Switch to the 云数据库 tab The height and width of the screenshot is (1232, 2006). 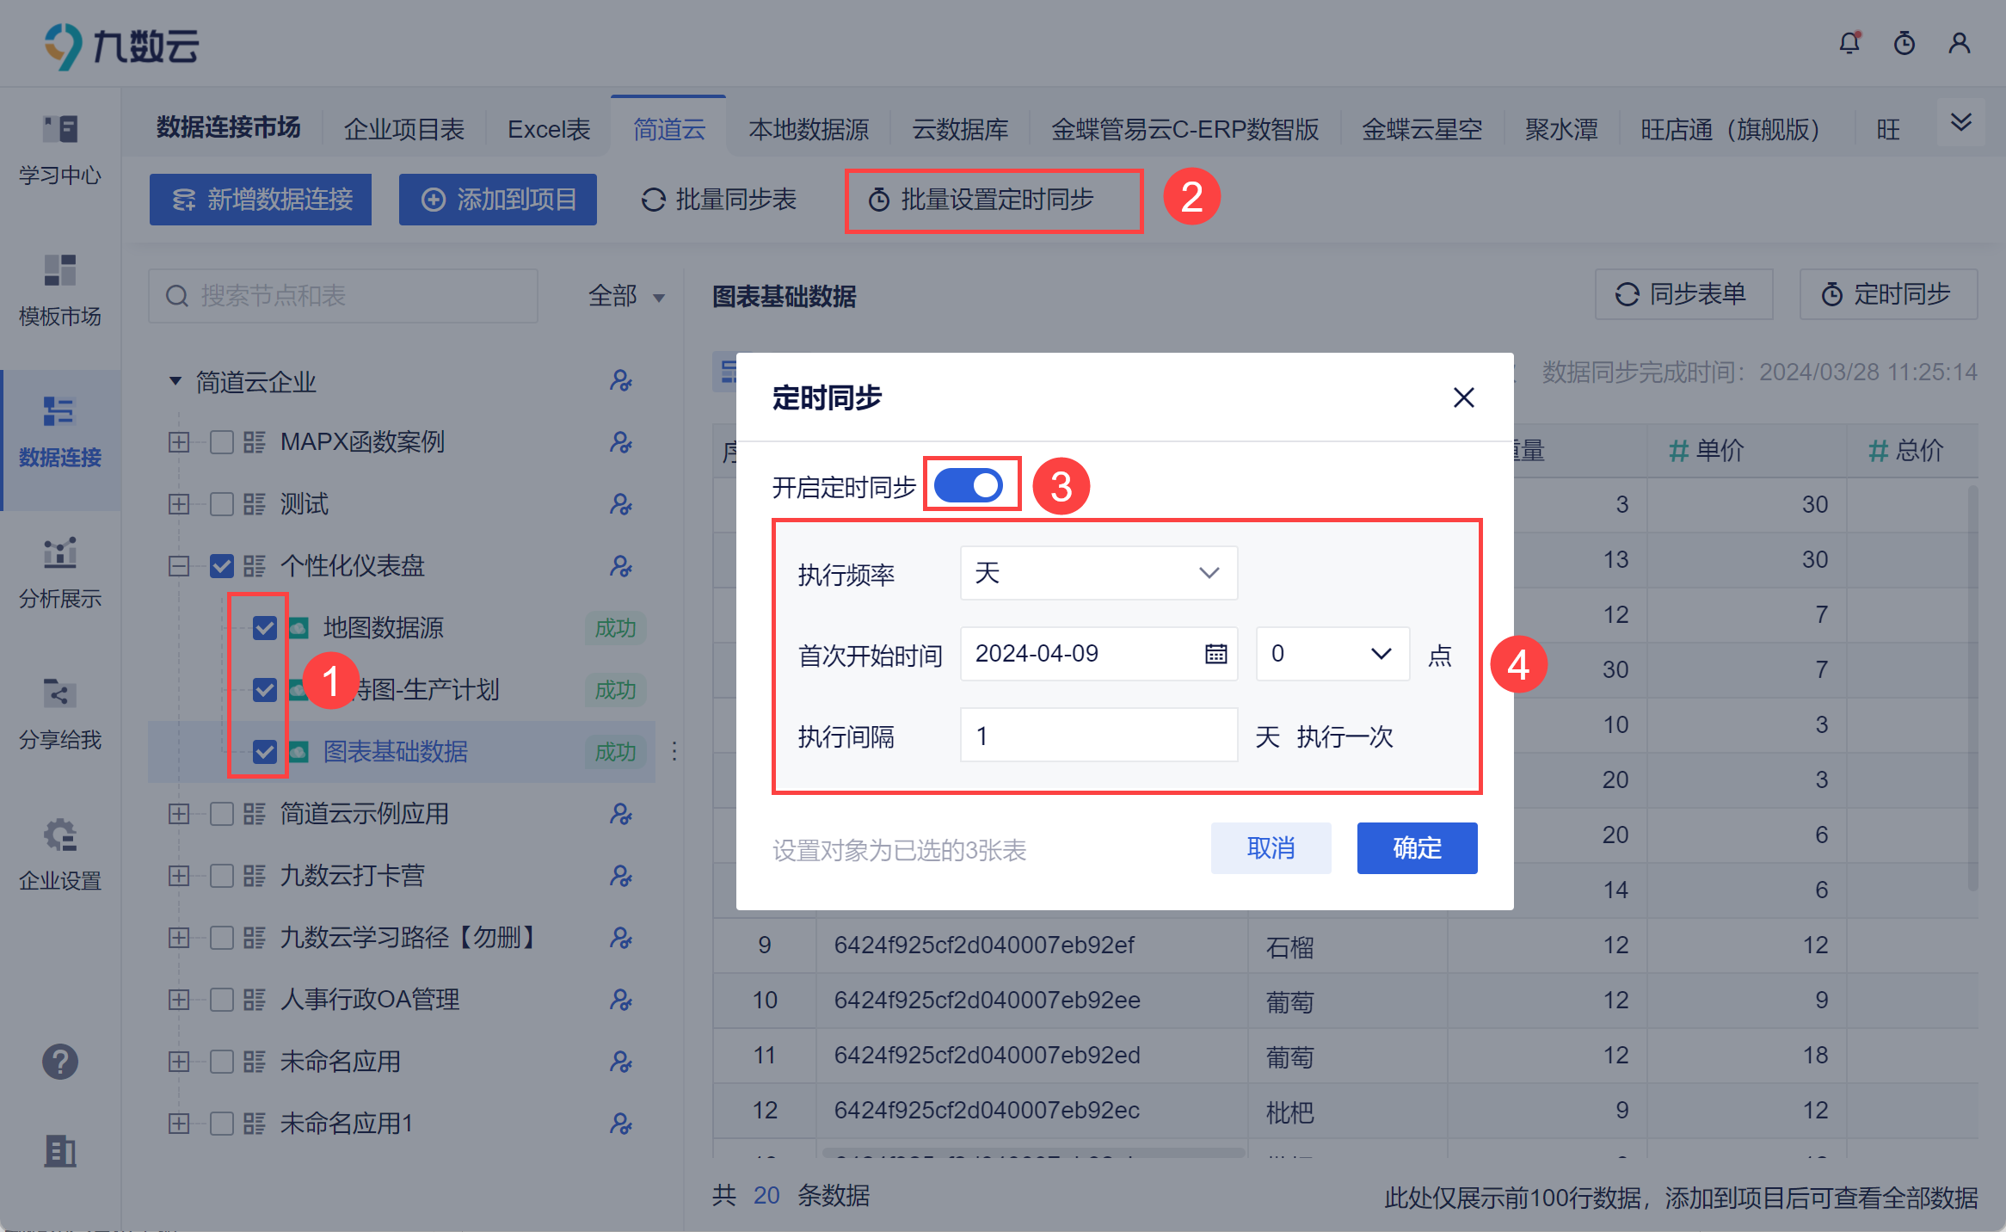click(959, 129)
